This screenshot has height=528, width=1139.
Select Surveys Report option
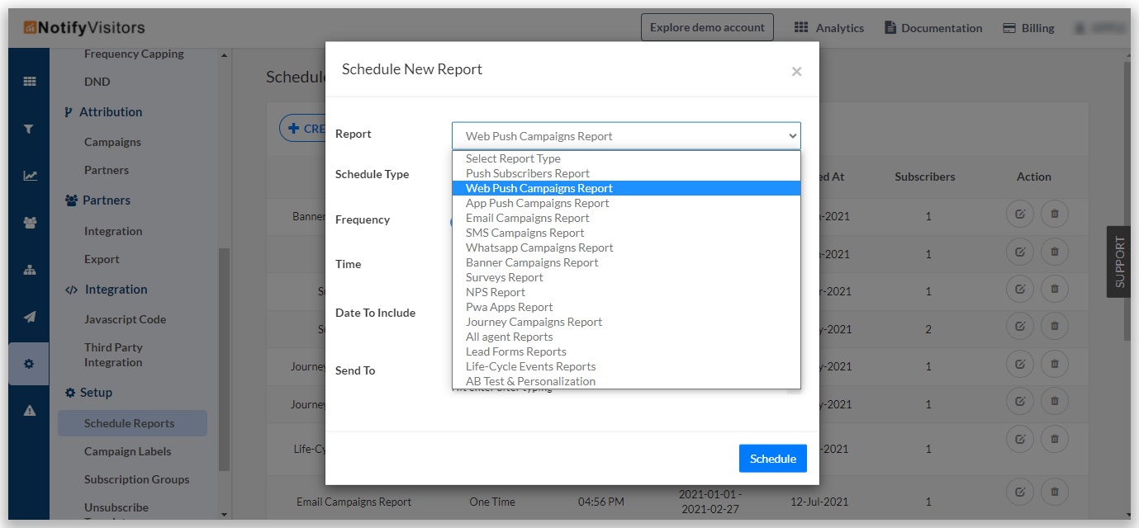point(626,277)
